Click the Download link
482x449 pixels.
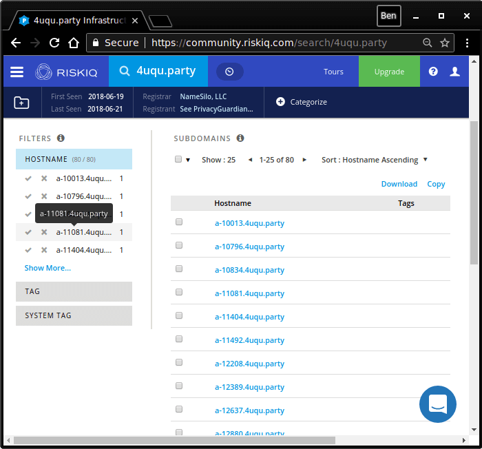(x=399, y=184)
